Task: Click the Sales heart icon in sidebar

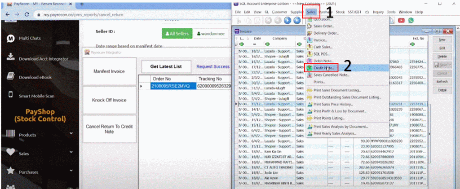Action: [x=11, y=152]
